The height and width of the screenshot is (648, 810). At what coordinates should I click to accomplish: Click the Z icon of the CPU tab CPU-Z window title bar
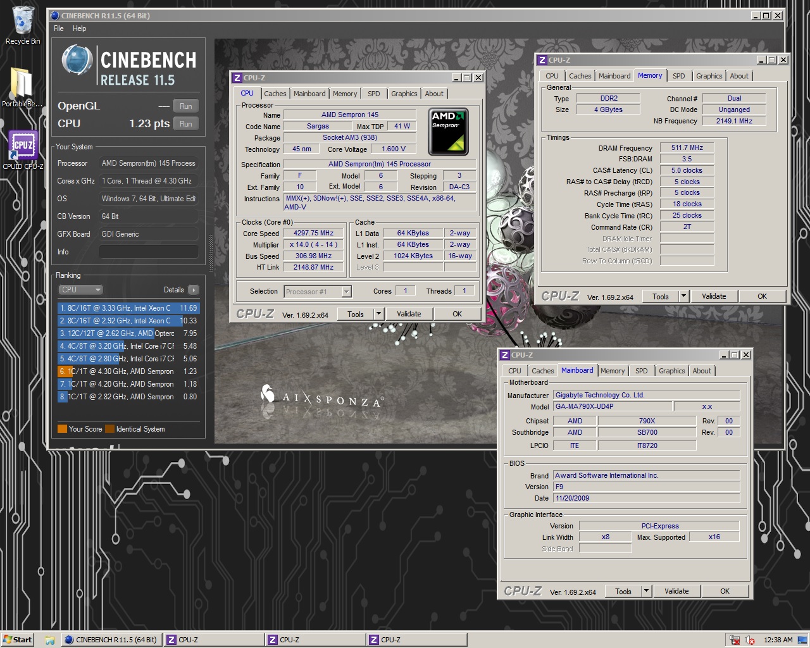[237, 78]
